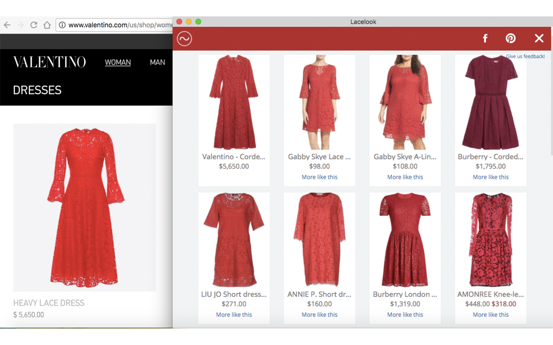
Task: Pin this look to Pinterest
Action: tap(511, 38)
